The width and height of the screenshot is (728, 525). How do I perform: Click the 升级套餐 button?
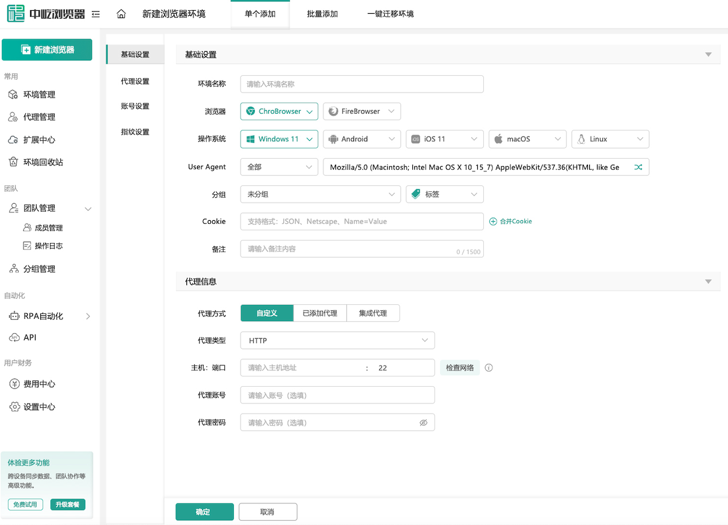(x=68, y=505)
